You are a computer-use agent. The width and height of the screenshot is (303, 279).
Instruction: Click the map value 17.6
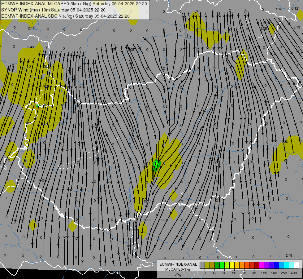tap(147, 220)
